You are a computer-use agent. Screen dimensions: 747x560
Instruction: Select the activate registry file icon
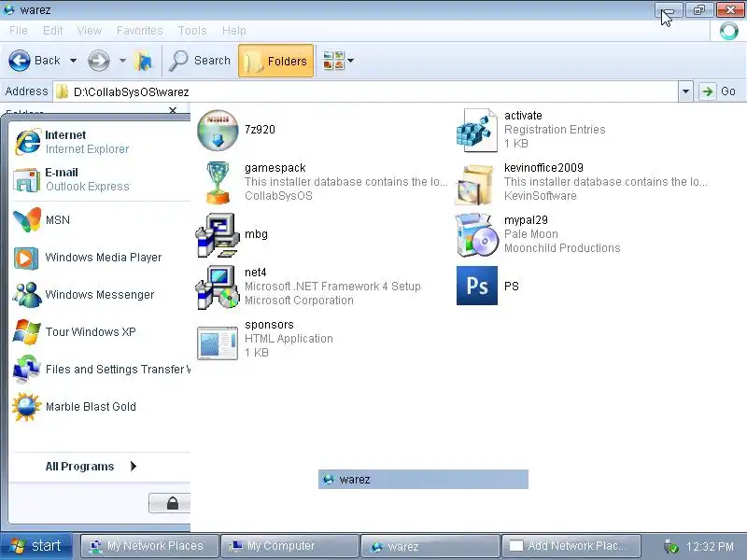476,130
